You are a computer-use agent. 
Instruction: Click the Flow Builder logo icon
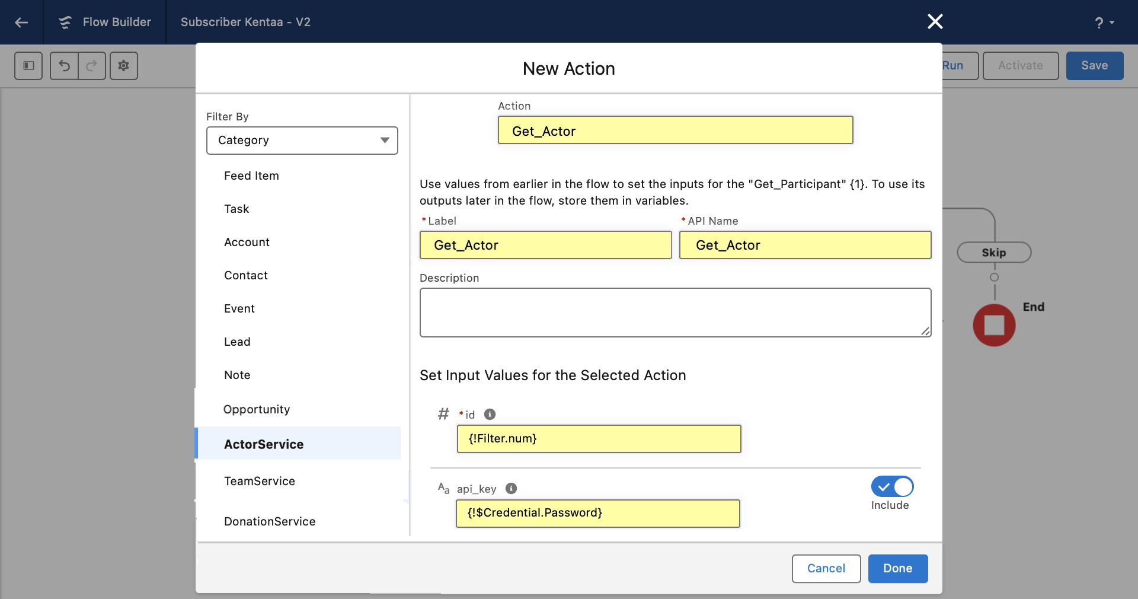[65, 23]
